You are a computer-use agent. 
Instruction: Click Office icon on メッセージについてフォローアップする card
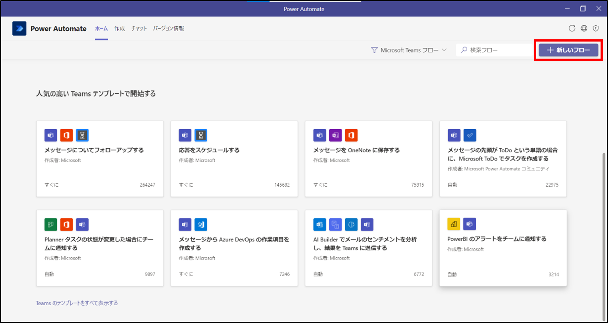[66, 135]
